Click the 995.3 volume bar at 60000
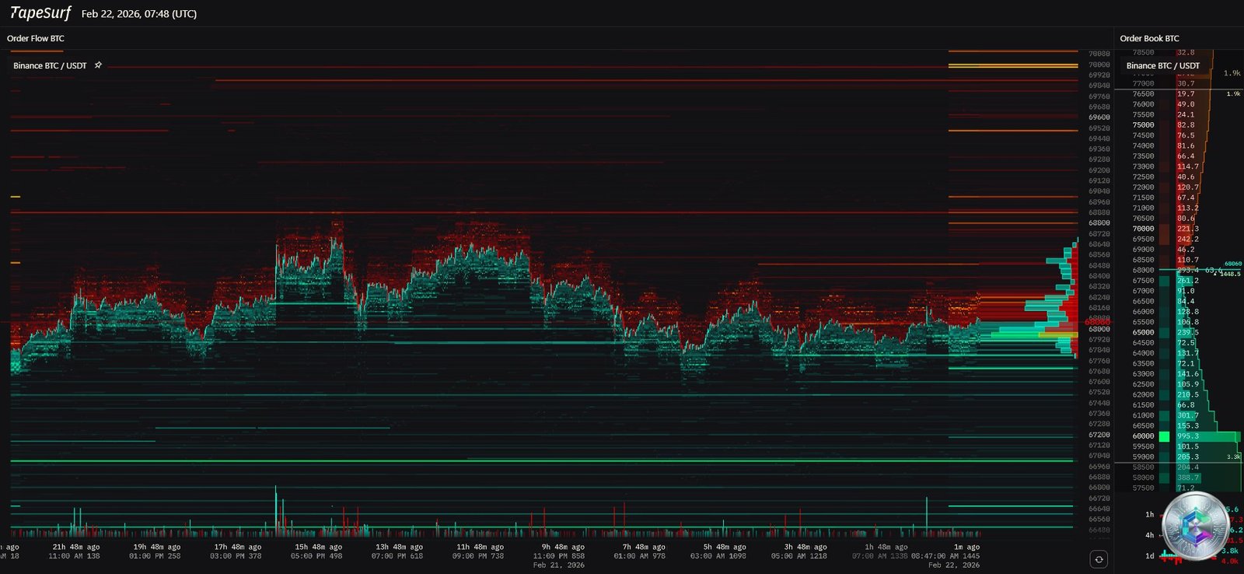Screen dimensions: 1244x574 pos(1207,436)
